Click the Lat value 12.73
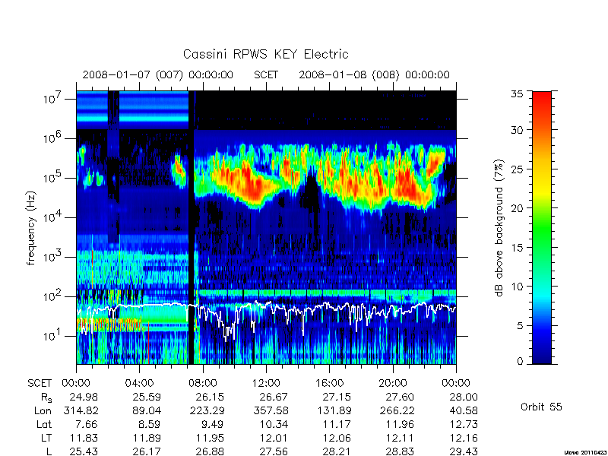This screenshot has width=608, height=456. [x=464, y=424]
